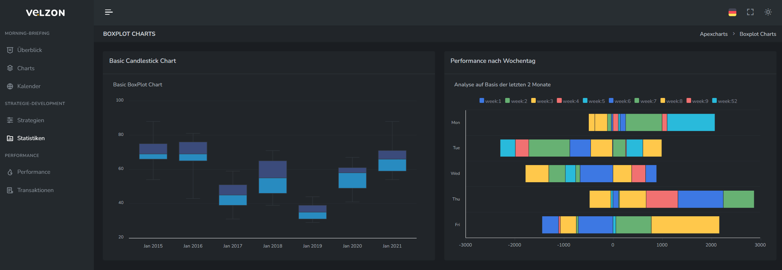Click Analyse auf Basis der letzten 2 Monate

[502, 85]
